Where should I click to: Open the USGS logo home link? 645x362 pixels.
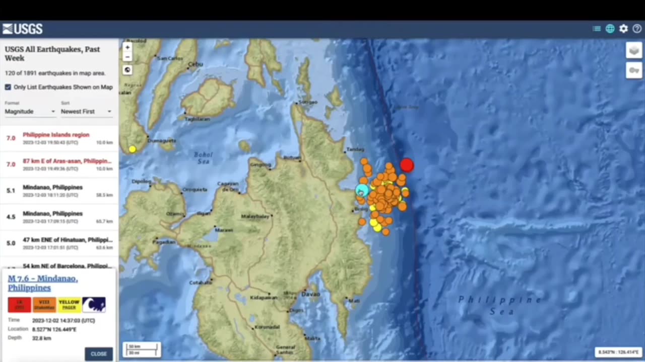click(23, 29)
